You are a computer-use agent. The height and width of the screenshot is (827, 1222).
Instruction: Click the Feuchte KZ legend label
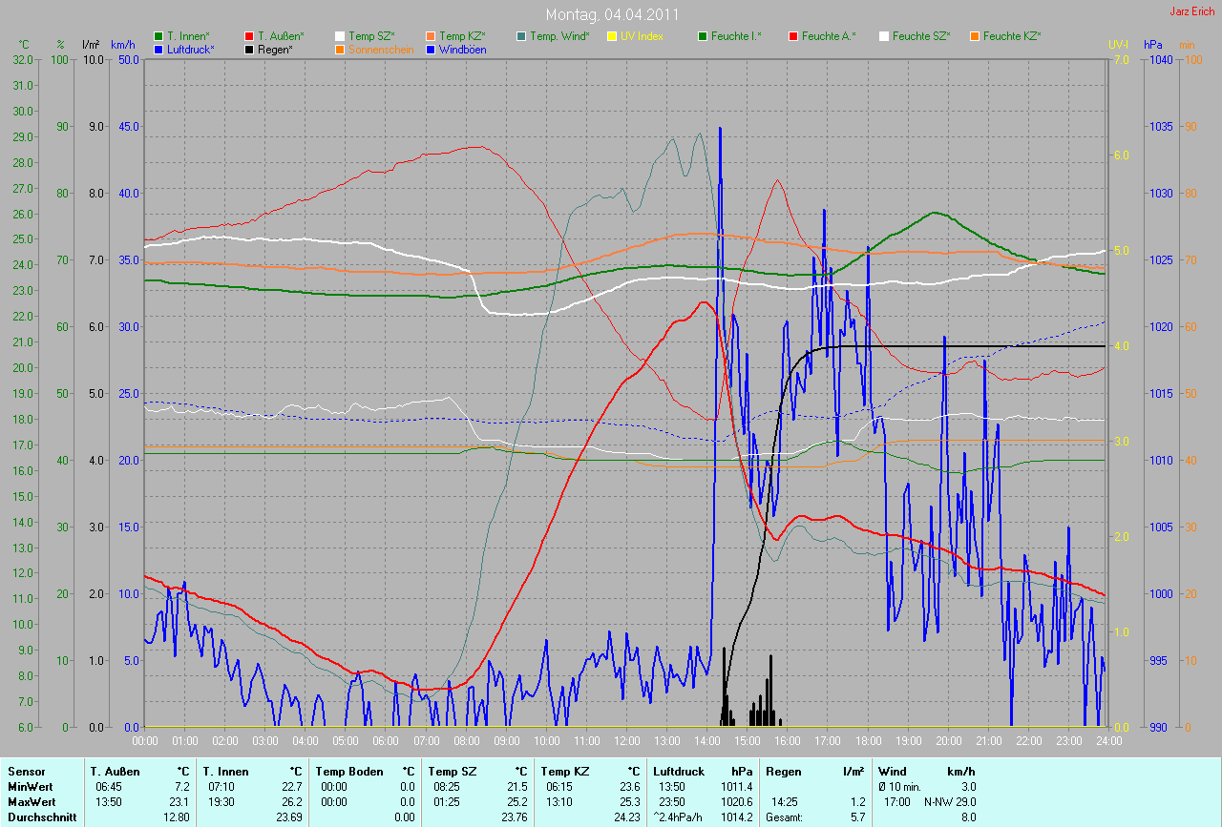point(1011,36)
